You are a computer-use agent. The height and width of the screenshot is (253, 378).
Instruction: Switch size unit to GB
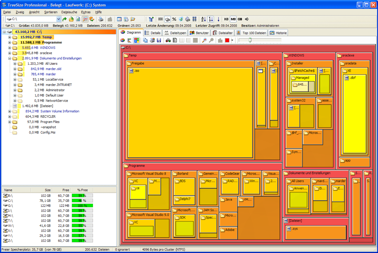click(240, 19)
